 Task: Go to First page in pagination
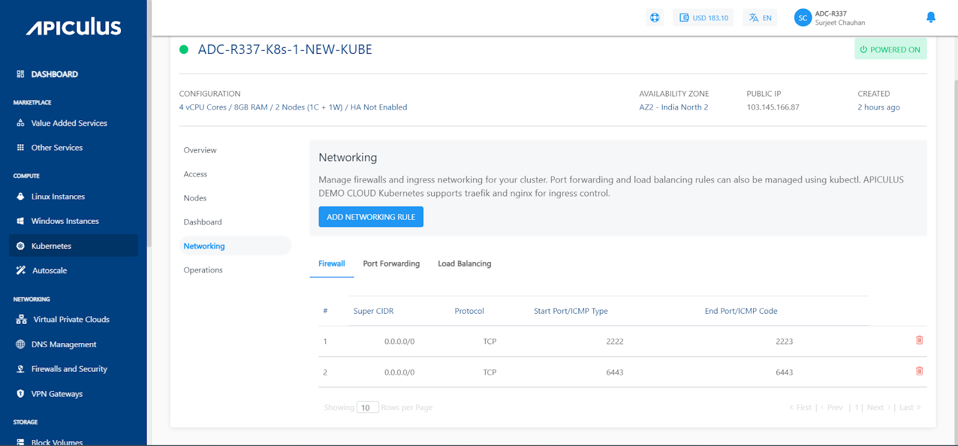tap(801, 408)
